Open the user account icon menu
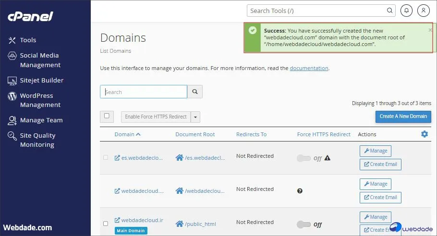The height and width of the screenshot is (236, 437). click(x=423, y=10)
